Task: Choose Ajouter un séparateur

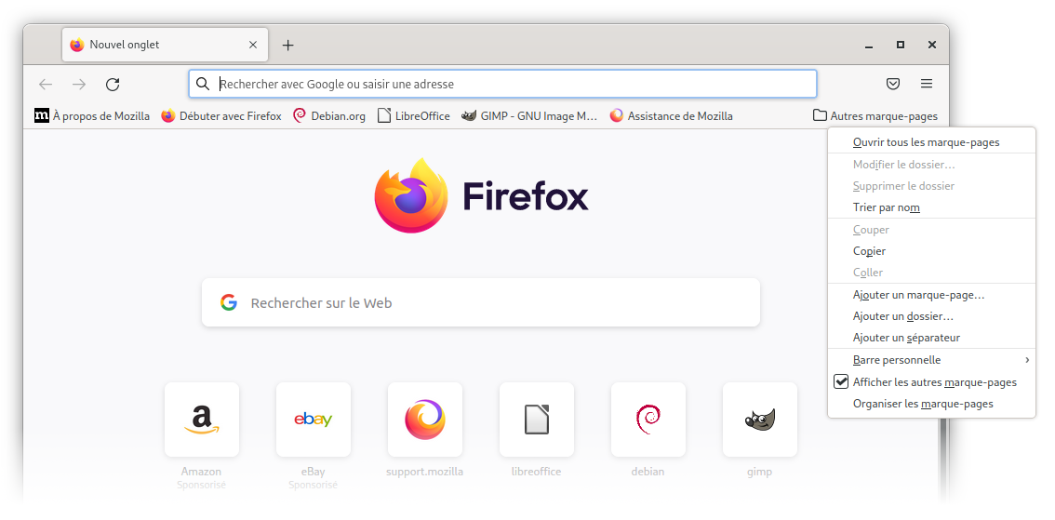Action: pos(932,338)
